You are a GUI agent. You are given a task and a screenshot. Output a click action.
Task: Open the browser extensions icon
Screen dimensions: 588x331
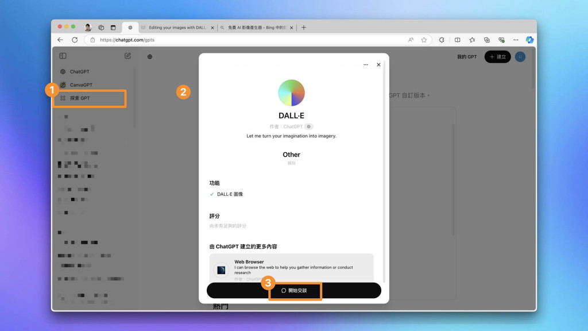click(442, 40)
